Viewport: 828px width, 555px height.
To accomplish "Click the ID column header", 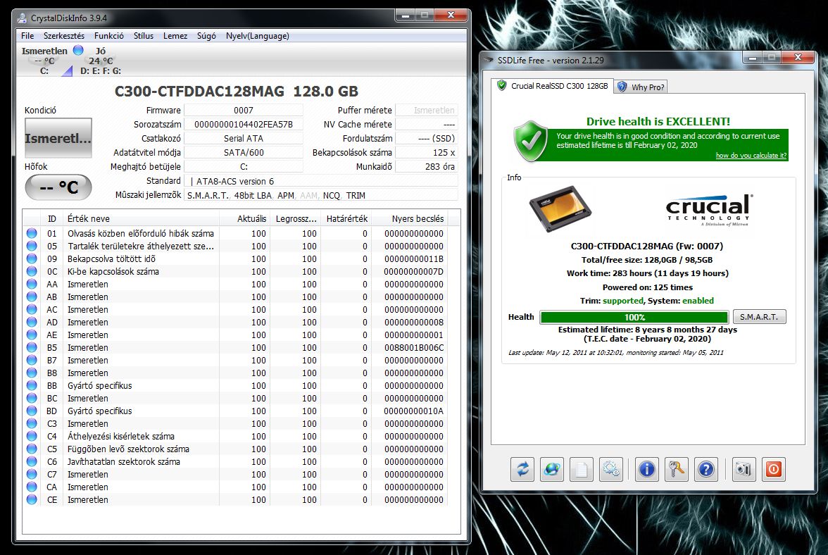I will (52, 218).
